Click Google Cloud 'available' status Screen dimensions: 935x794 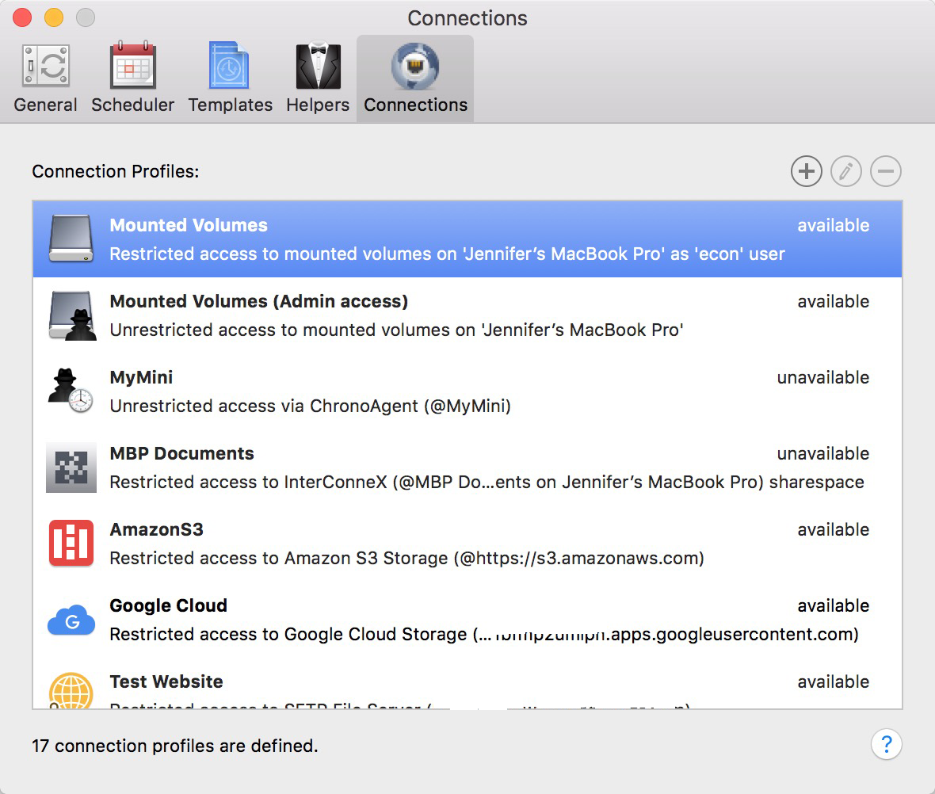coord(833,605)
